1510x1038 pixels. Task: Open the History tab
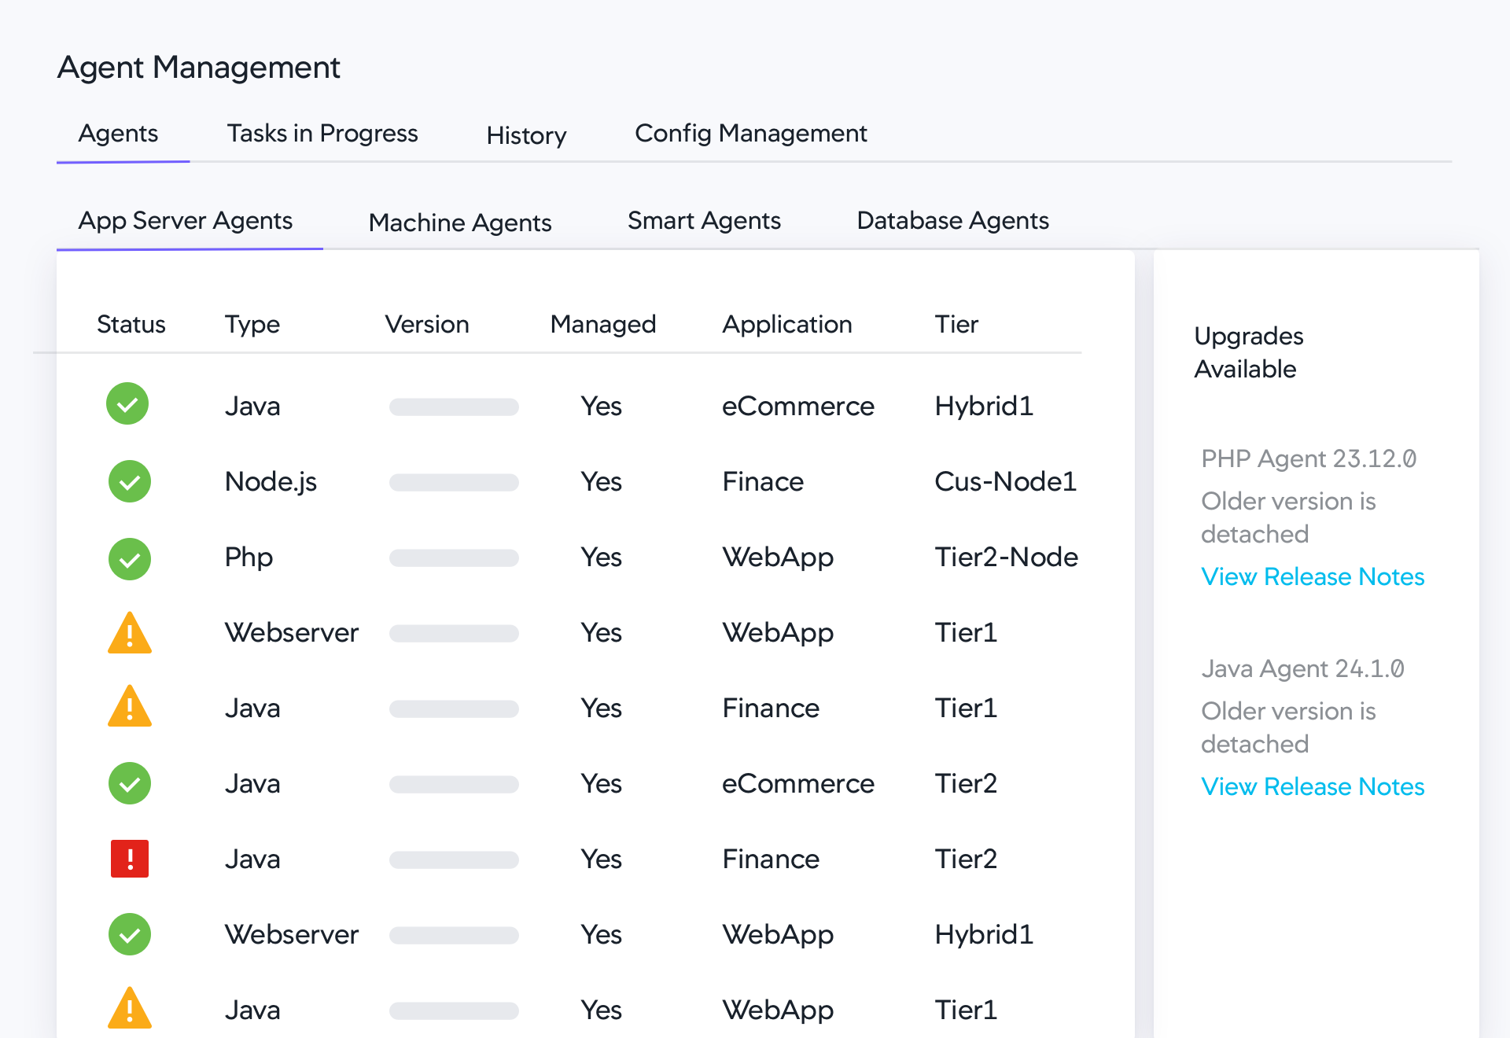click(x=526, y=135)
